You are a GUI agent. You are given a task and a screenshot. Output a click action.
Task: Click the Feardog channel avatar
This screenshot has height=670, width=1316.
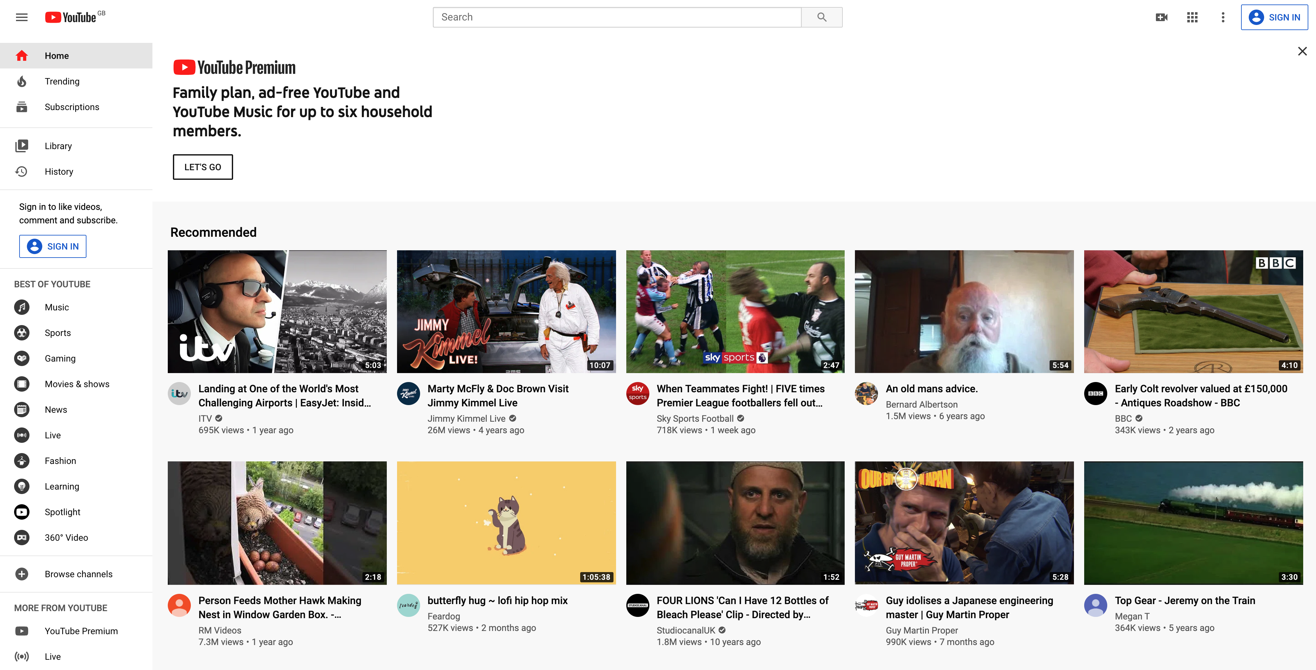tap(409, 606)
